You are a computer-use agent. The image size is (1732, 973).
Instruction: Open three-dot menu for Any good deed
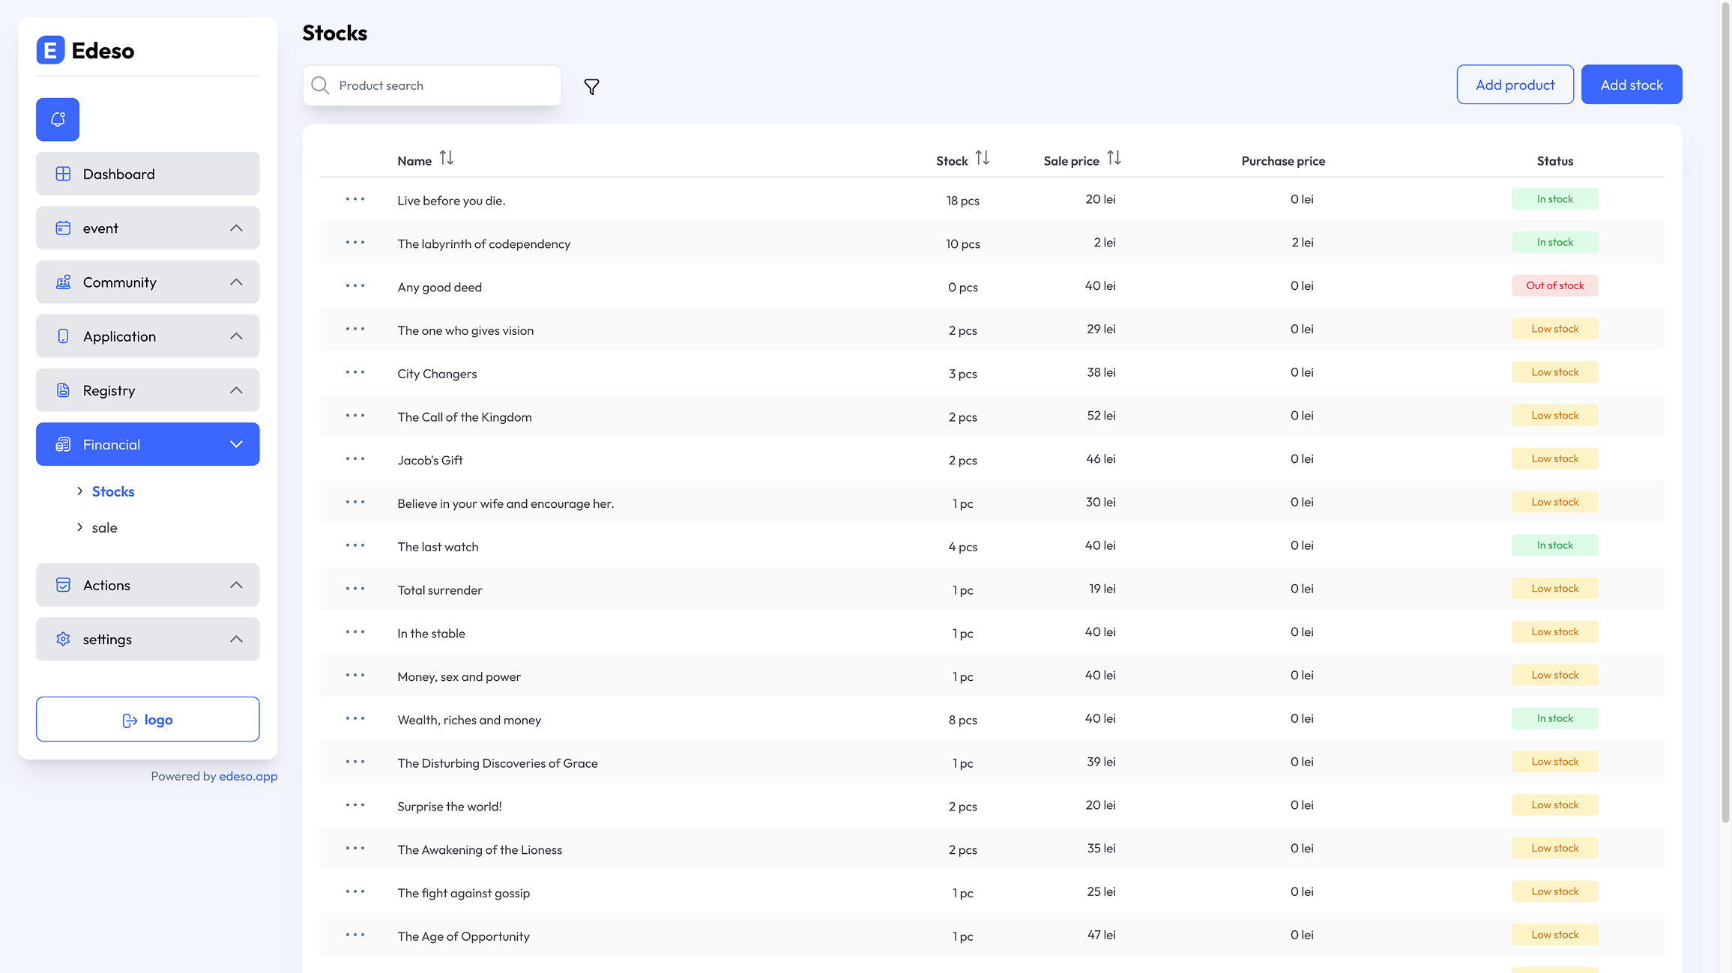(355, 286)
